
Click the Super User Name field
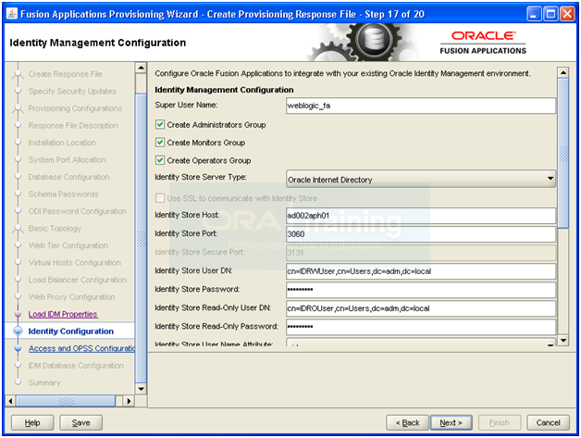point(421,106)
